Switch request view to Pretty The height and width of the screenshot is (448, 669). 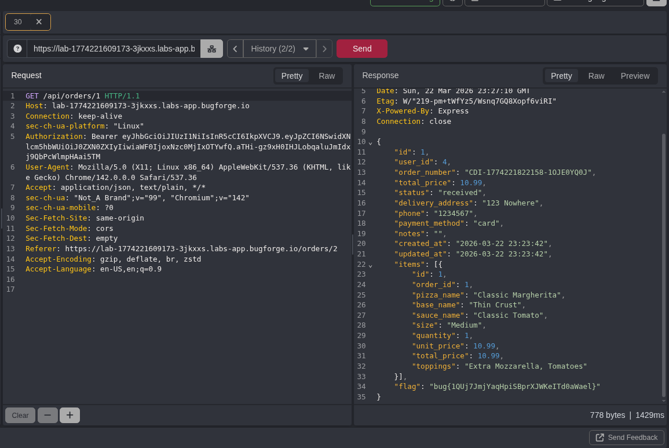(292, 76)
